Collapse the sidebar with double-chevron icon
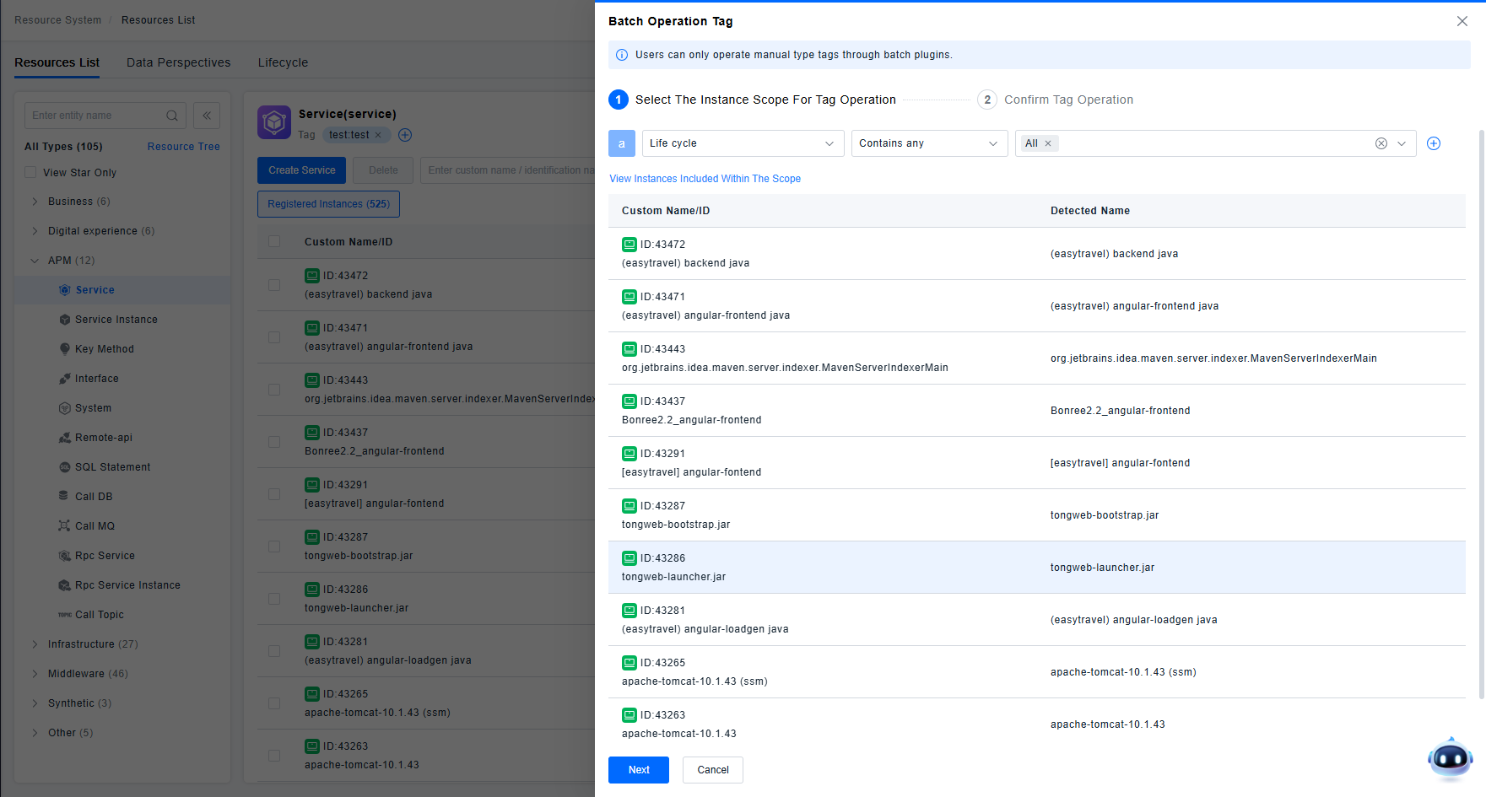Viewport: 1486px width, 797px height. 207,116
